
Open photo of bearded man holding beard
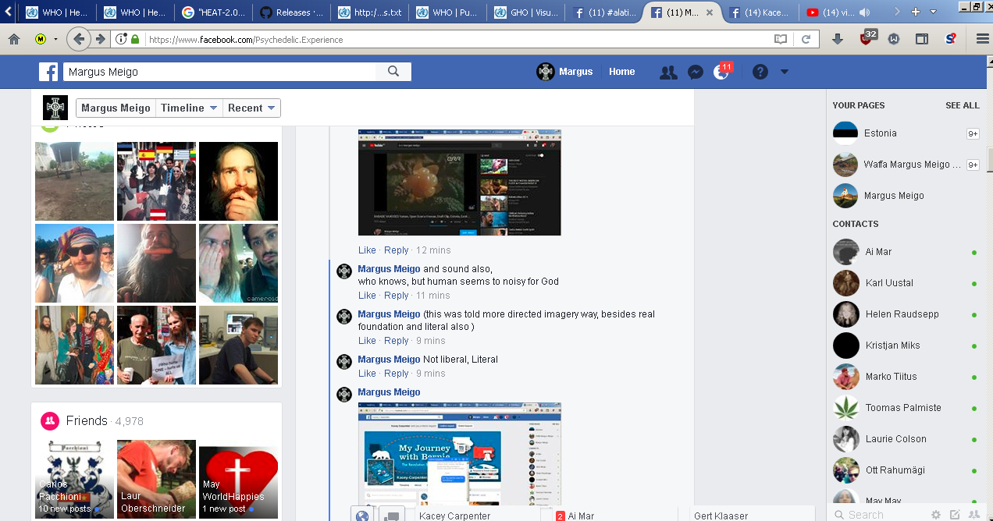(x=238, y=181)
